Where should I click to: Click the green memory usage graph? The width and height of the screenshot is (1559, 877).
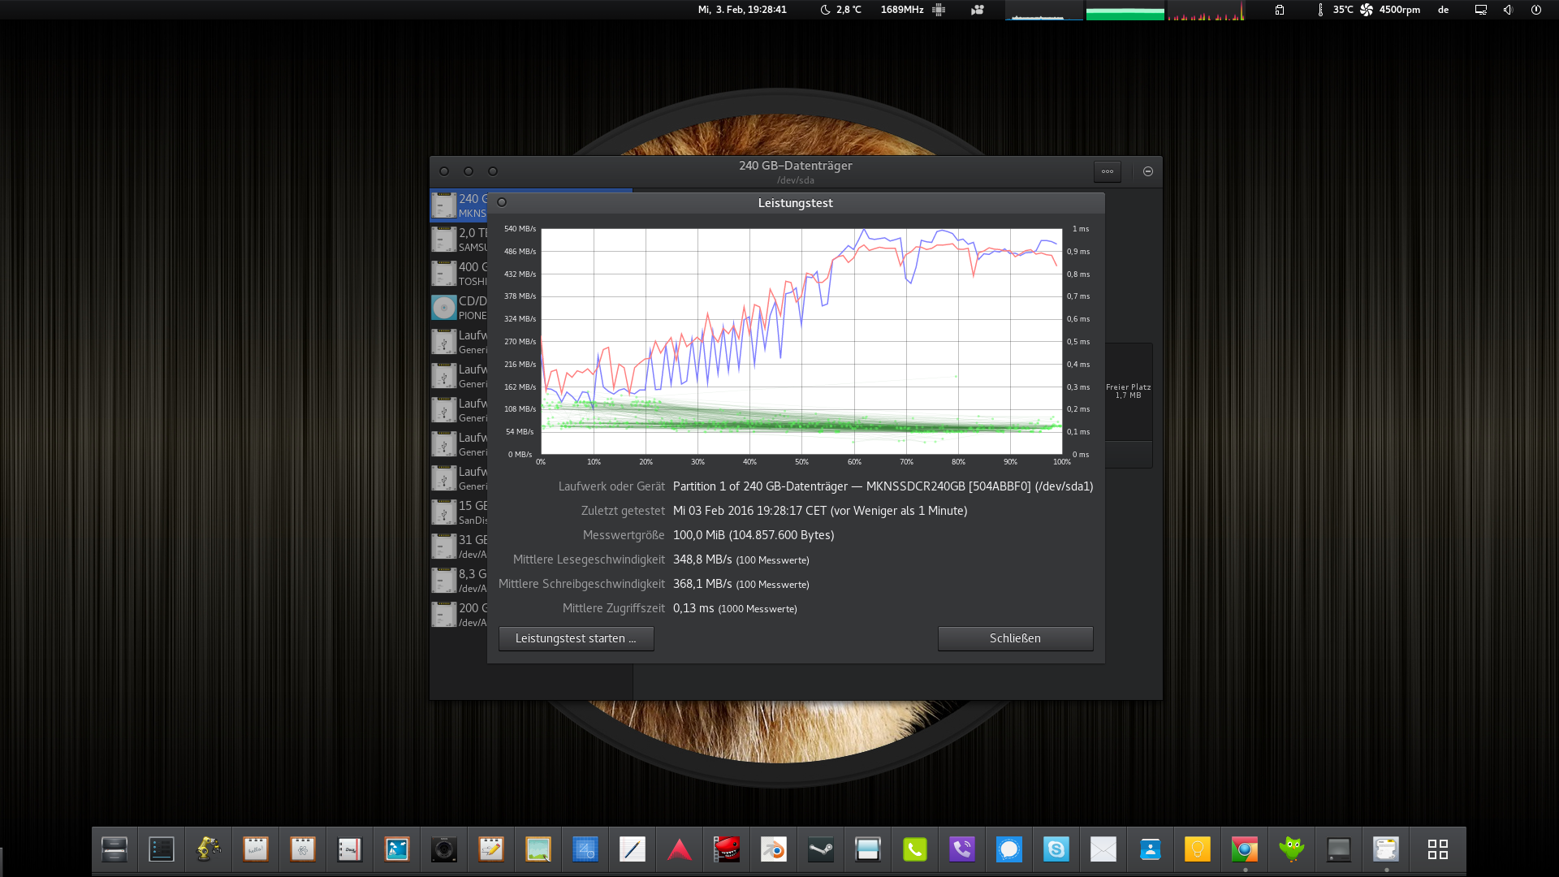click(1125, 11)
